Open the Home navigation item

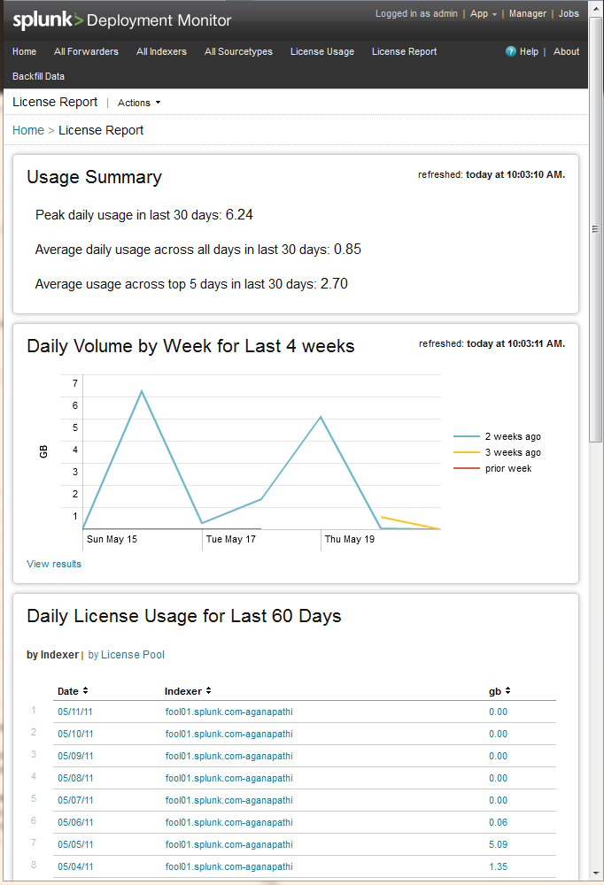[x=24, y=51]
